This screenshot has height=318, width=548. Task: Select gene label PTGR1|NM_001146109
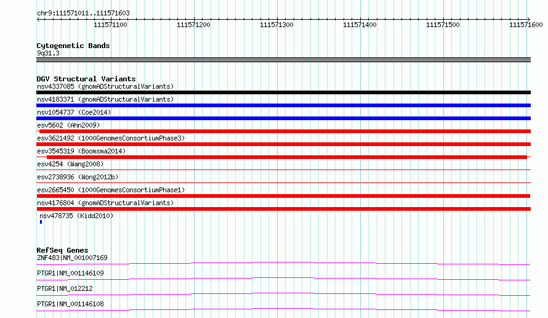pos(70,273)
